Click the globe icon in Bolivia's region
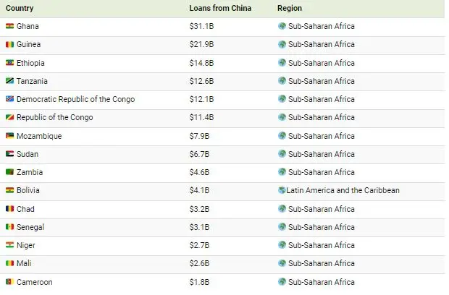This screenshot has width=449, height=295. pos(281,191)
